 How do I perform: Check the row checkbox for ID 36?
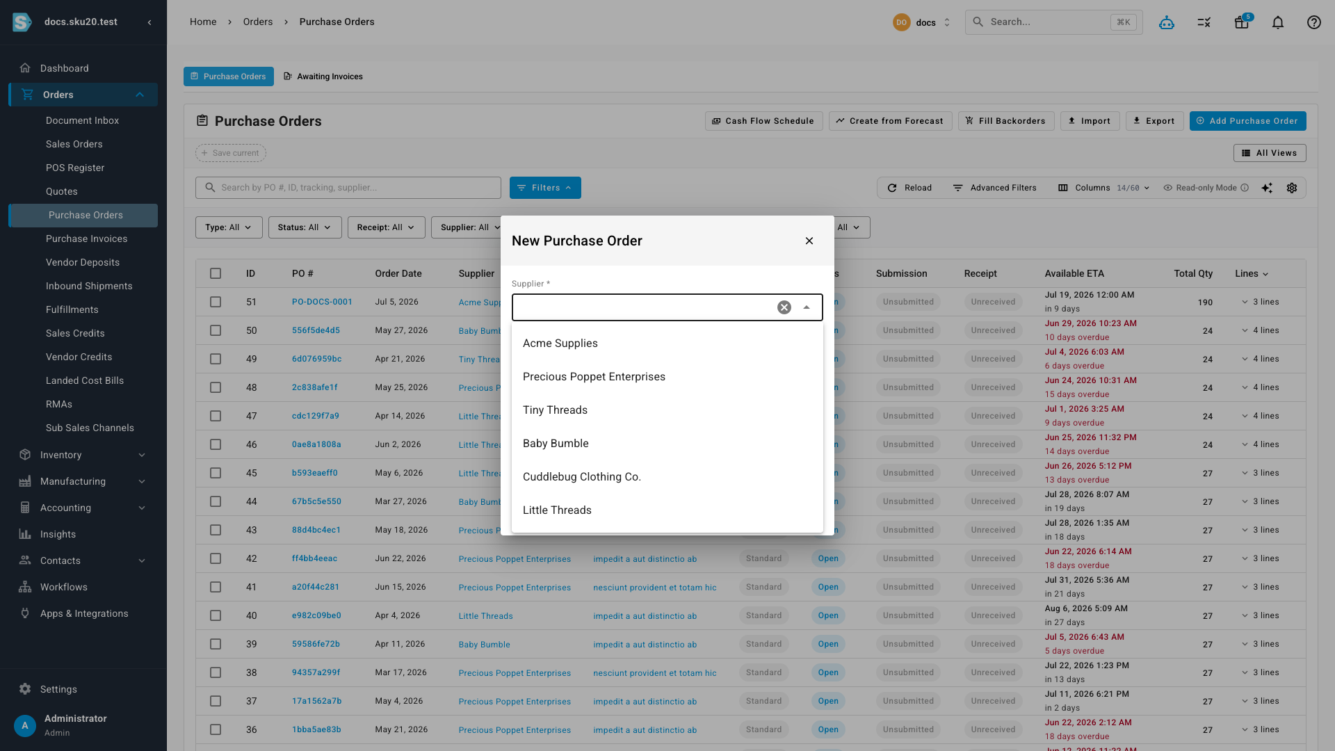click(216, 729)
